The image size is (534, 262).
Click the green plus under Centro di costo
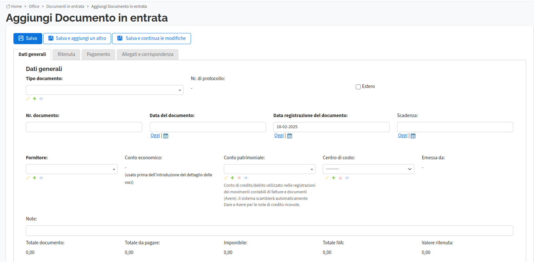334,178
